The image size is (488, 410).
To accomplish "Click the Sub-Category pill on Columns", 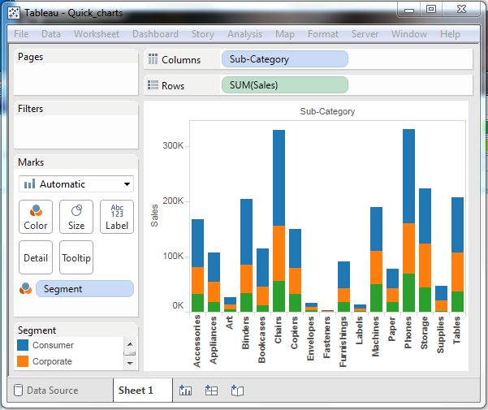I will pyautogui.click(x=284, y=59).
